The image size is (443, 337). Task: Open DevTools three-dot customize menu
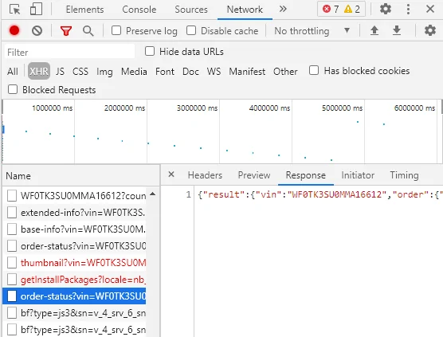click(408, 9)
